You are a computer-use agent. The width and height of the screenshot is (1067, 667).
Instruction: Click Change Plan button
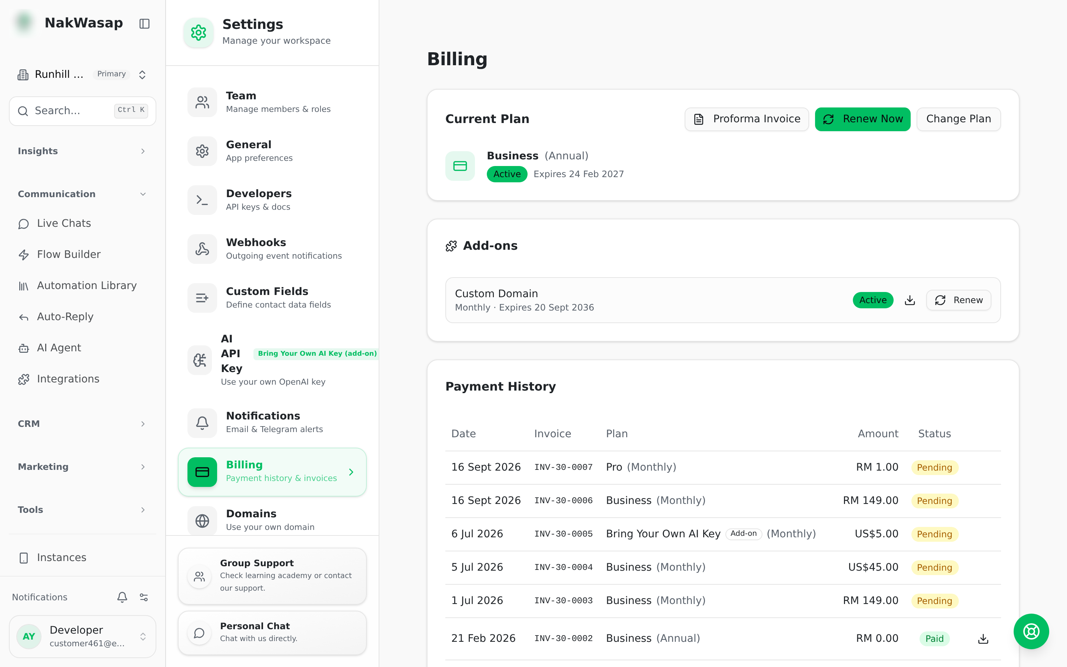958,119
